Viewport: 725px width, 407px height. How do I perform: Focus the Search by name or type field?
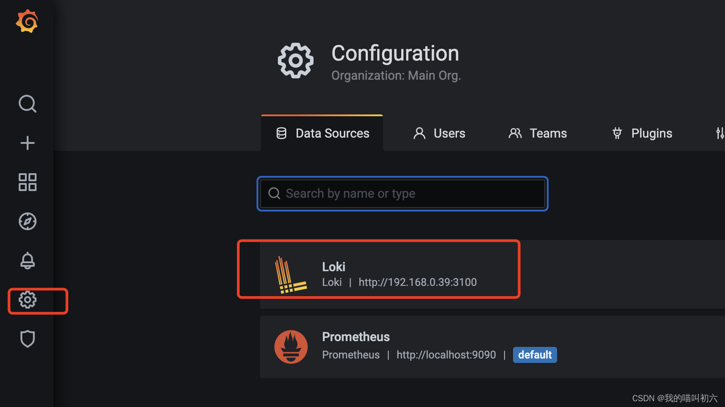click(x=403, y=194)
